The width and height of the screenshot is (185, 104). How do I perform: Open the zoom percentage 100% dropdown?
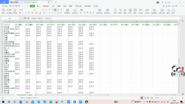(157, 98)
